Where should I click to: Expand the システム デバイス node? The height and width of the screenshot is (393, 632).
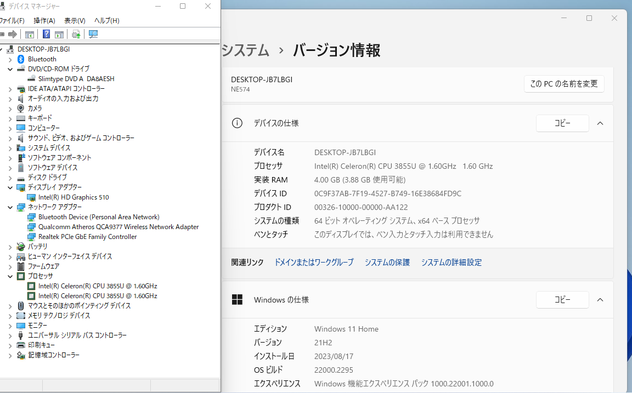coord(10,148)
